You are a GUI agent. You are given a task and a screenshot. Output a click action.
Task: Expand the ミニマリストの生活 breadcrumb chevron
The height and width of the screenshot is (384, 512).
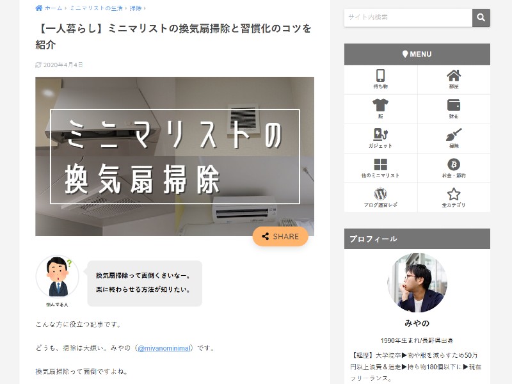(67, 8)
